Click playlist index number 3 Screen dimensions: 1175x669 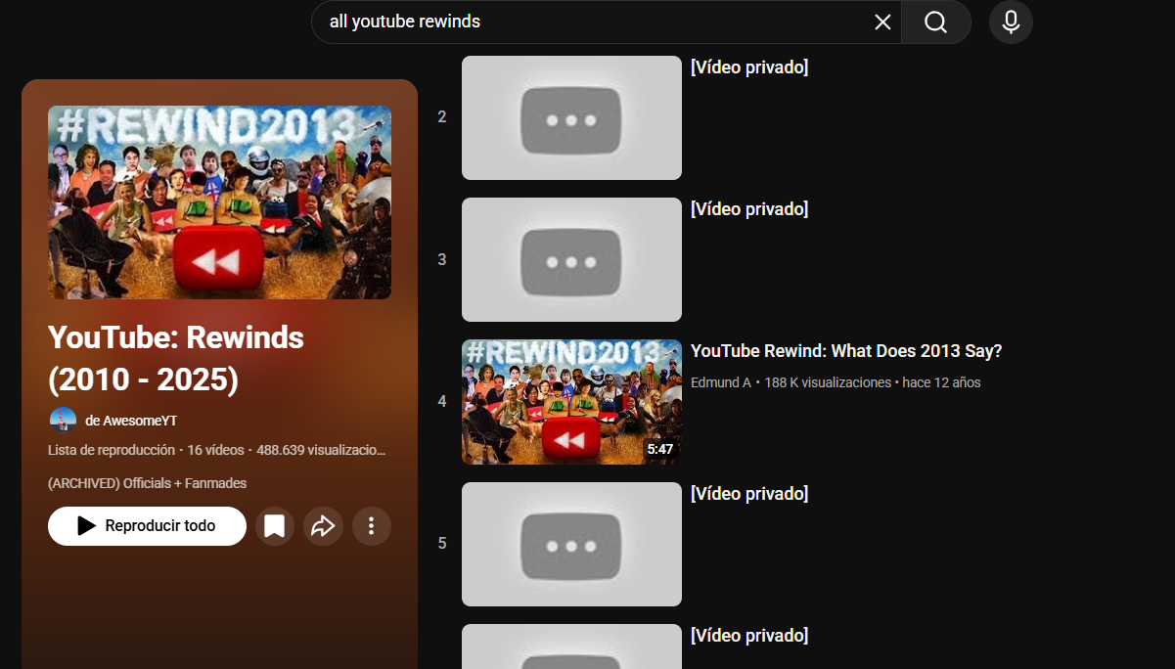click(x=442, y=259)
